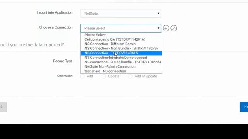Select highlighted NS Connection - TSTDRV1143616
Screen dimensions: 248x139
pyautogui.click(x=121, y=53)
